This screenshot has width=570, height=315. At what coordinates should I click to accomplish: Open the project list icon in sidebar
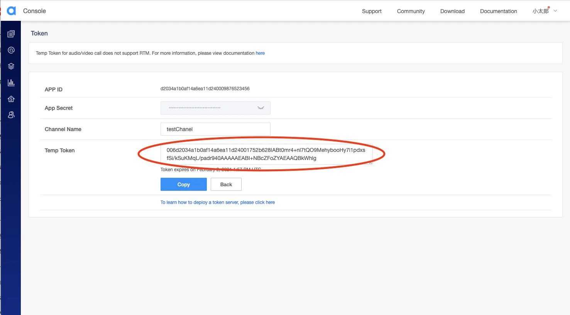tap(11, 34)
